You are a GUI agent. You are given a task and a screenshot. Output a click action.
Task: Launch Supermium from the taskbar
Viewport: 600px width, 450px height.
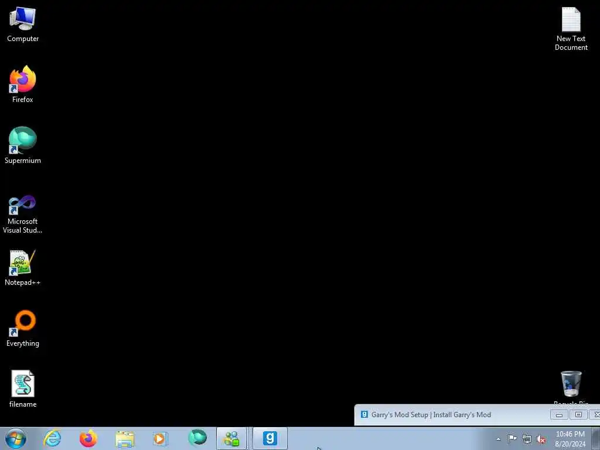pyautogui.click(x=197, y=438)
